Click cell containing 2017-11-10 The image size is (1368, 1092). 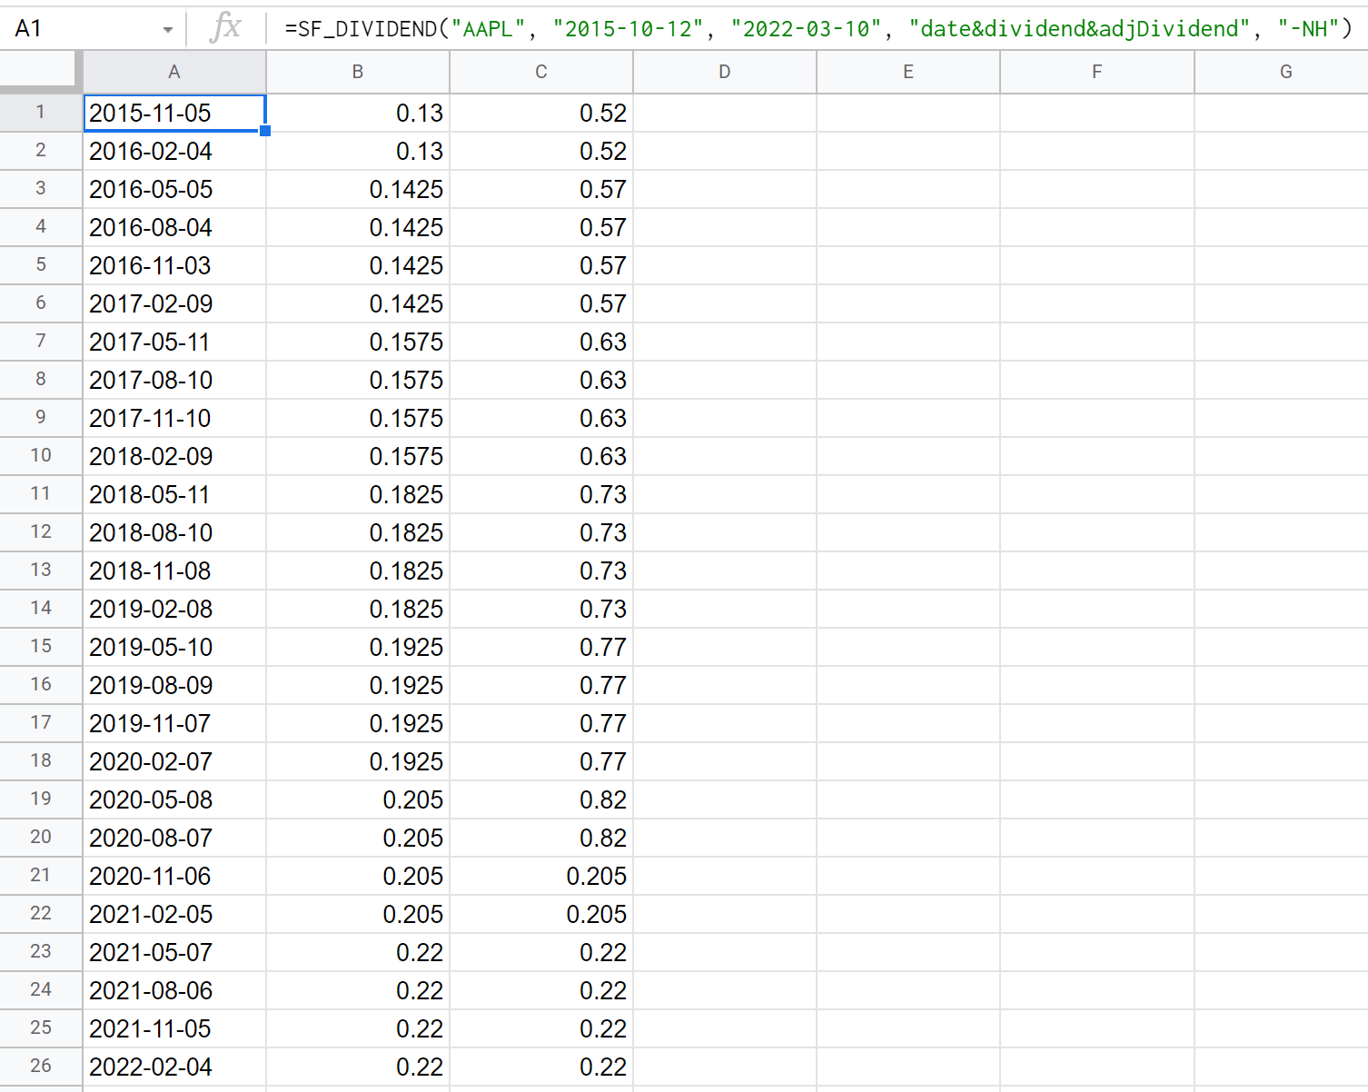[x=174, y=418]
